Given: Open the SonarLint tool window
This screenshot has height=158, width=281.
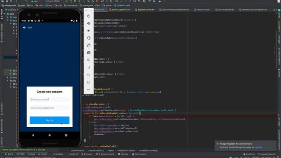Looking at the screenshot, I should click(72, 154).
